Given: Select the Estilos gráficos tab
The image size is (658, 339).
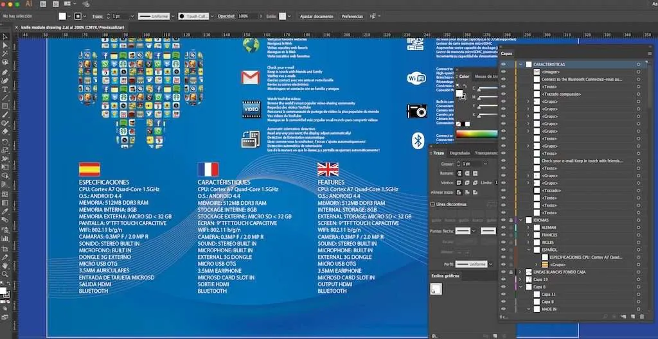Looking at the screenshot, I should tap(446, 276).
